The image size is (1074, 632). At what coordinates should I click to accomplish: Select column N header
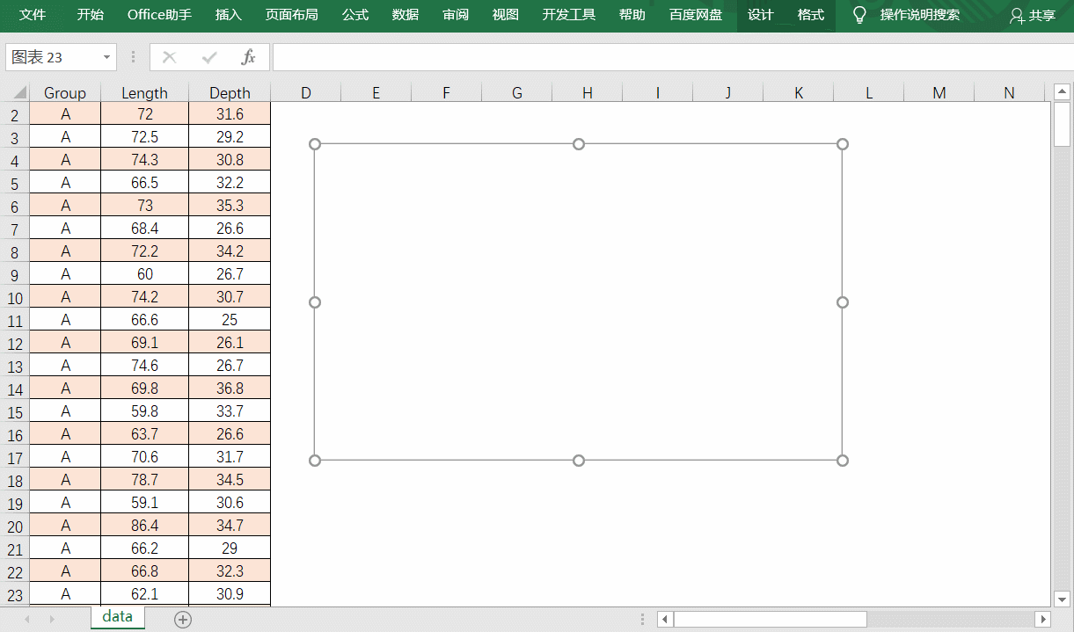point(1009,92)
